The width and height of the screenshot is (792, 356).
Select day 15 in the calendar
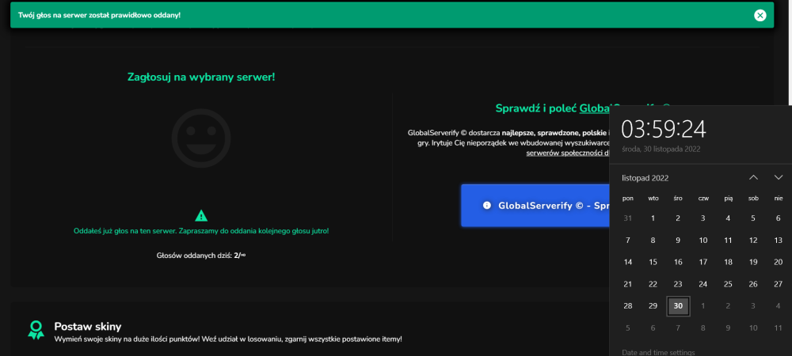(x=653, y=262)
